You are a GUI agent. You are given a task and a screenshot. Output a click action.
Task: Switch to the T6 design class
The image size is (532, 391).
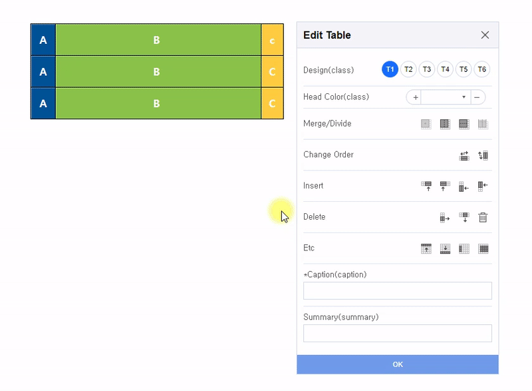[481, 69]
